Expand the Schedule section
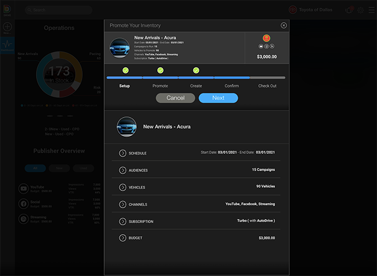 click(x=123, y=153)
